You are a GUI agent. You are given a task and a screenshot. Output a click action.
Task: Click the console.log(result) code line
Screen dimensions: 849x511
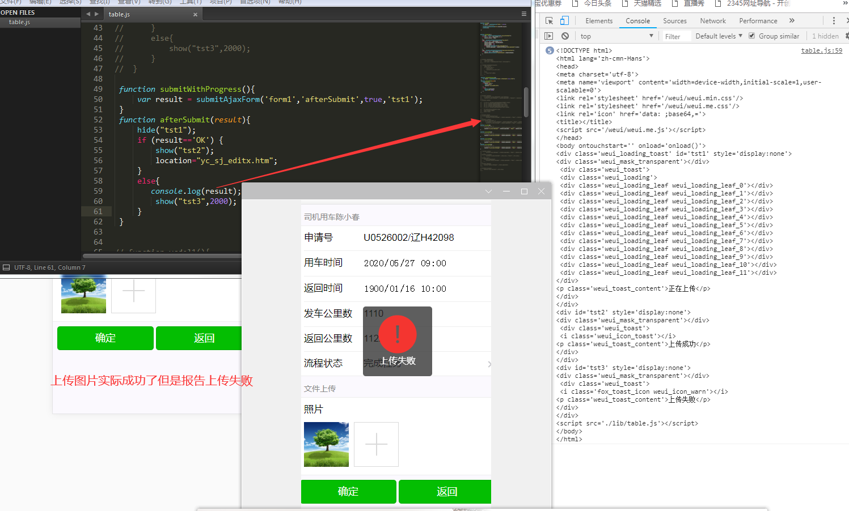[196, 191]
